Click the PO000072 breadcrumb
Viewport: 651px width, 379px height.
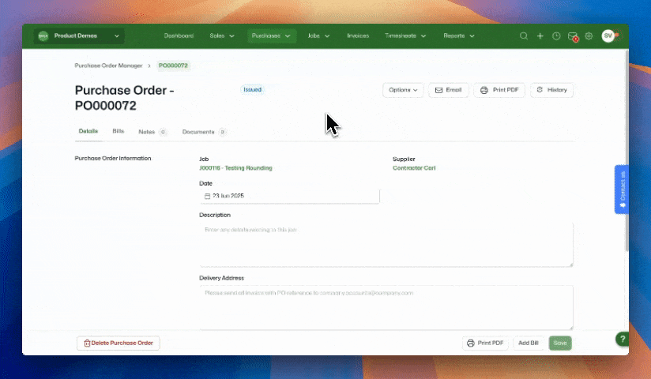[x=173, y=66]
